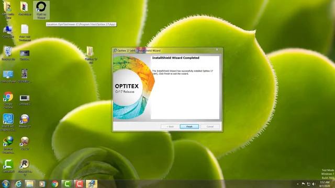This screenshot has width=335, height=188.
Task: Open green Camtasia icon on taskbar
Action: 67,184
